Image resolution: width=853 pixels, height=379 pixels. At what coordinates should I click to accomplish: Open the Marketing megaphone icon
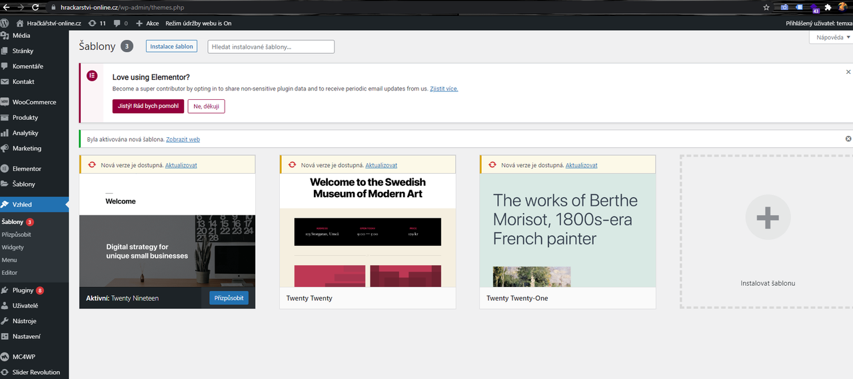coord(5,148)
